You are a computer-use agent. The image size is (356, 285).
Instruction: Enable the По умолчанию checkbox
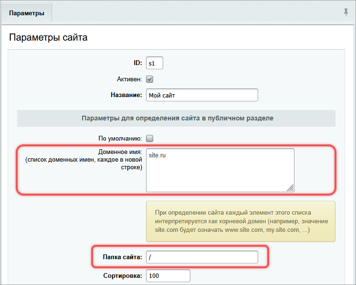[149, 138]
